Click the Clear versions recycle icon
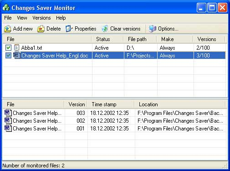Screen dimensions: 230x171 click(105, 29)
